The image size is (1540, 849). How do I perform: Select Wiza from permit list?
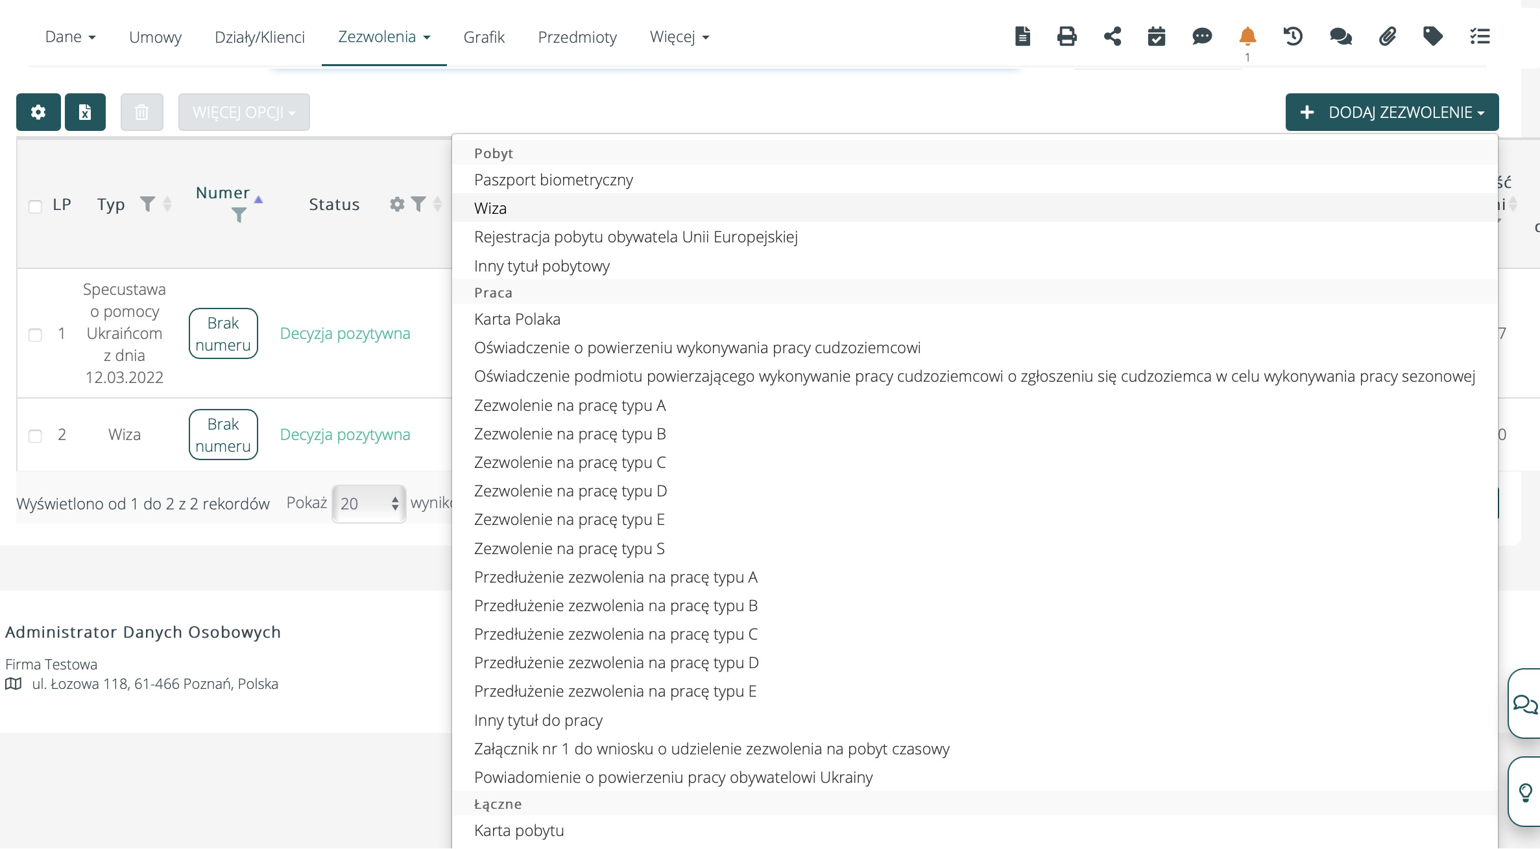(490, 208)
